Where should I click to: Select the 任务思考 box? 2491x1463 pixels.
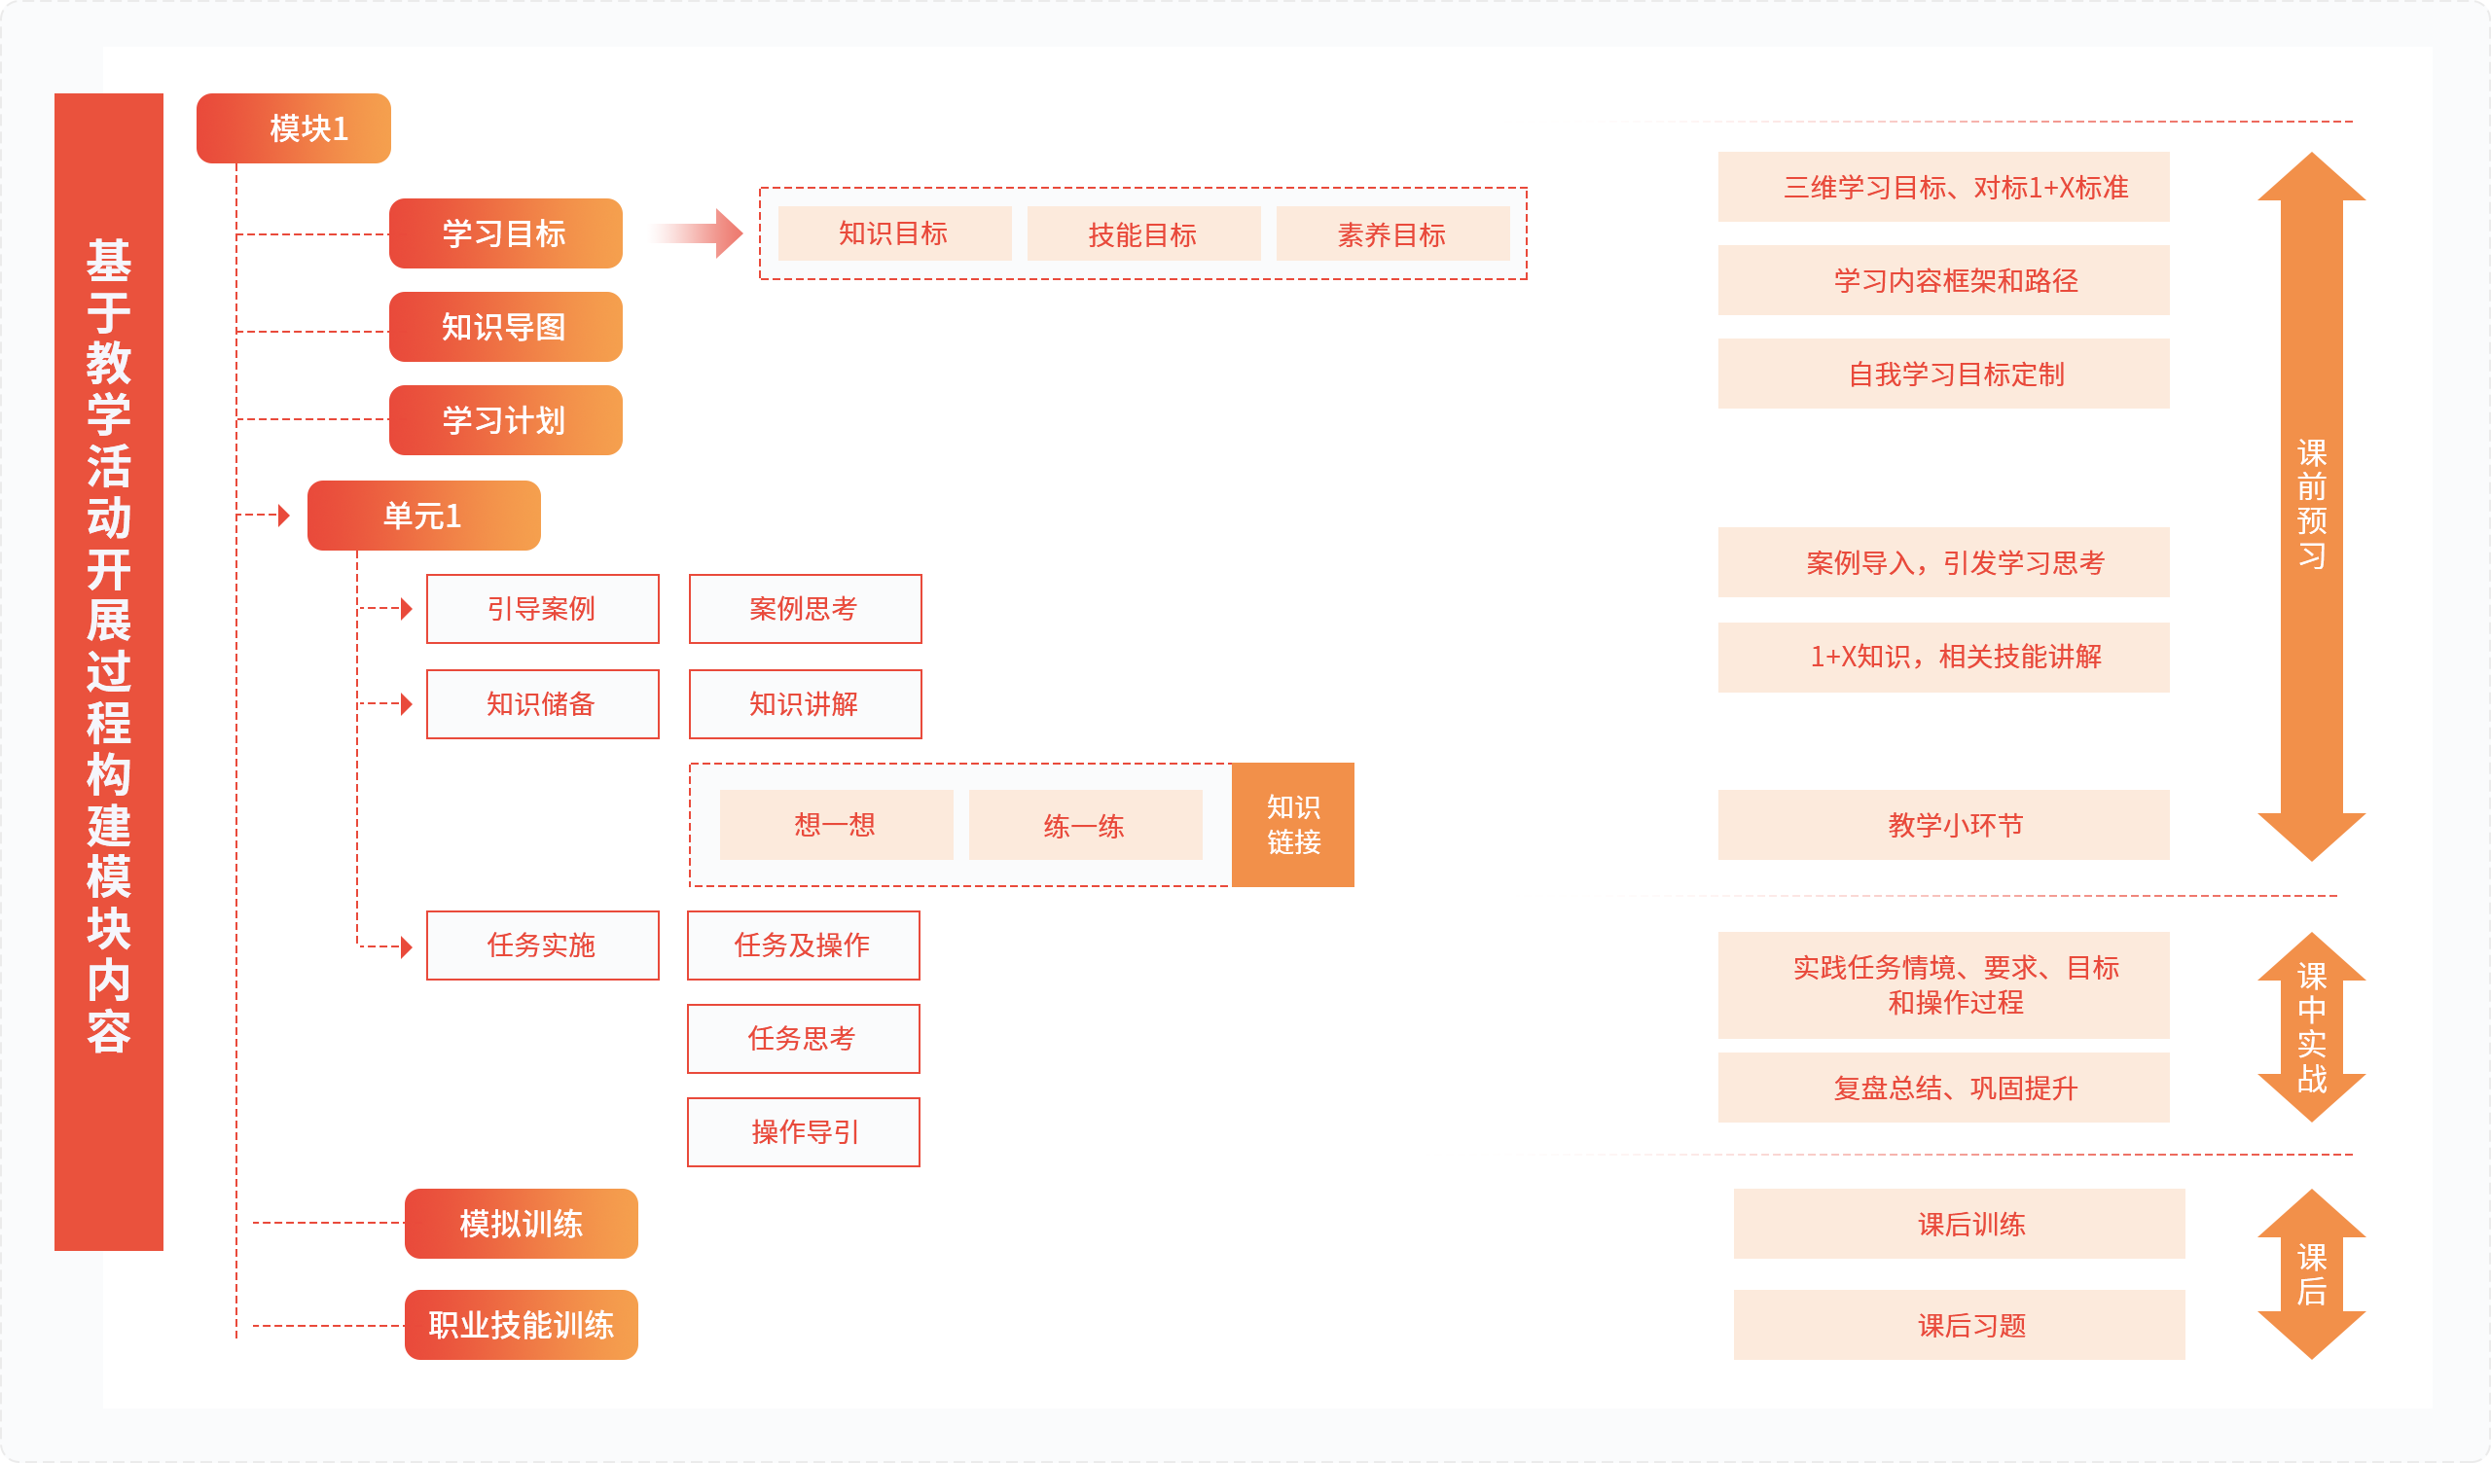coord(803,1038)
